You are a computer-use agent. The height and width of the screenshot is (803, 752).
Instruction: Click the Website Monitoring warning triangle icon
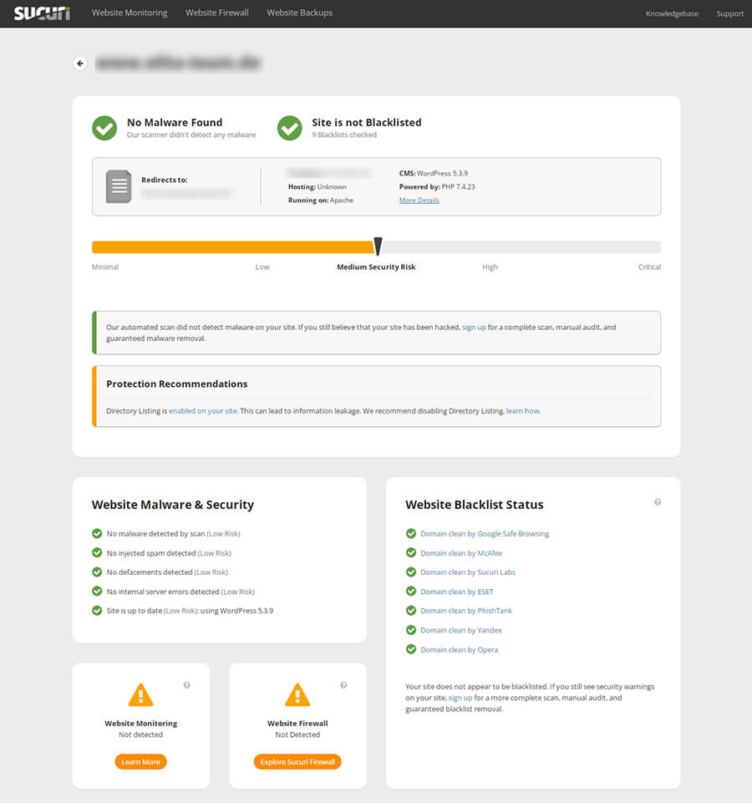pyautogui.click(x=140, y=694)
